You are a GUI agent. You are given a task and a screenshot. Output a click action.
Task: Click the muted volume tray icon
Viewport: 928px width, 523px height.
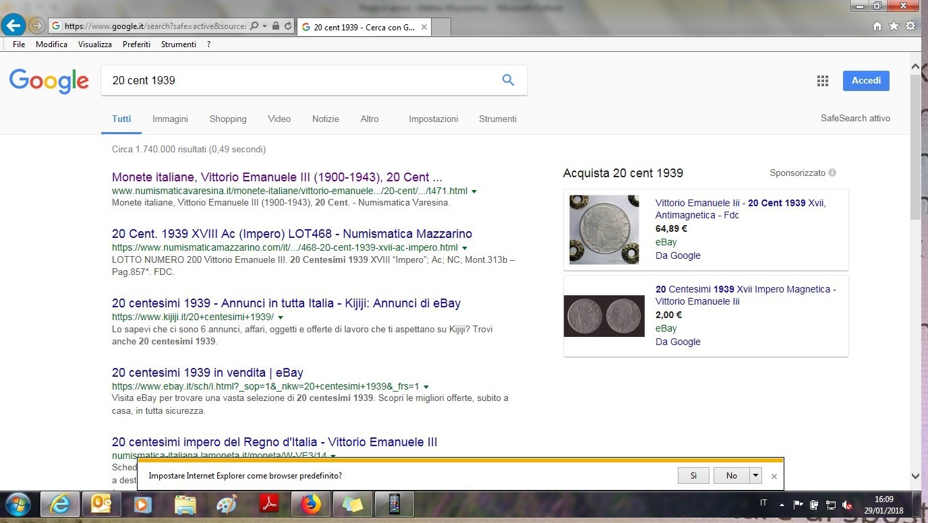[x=847, y=505]
